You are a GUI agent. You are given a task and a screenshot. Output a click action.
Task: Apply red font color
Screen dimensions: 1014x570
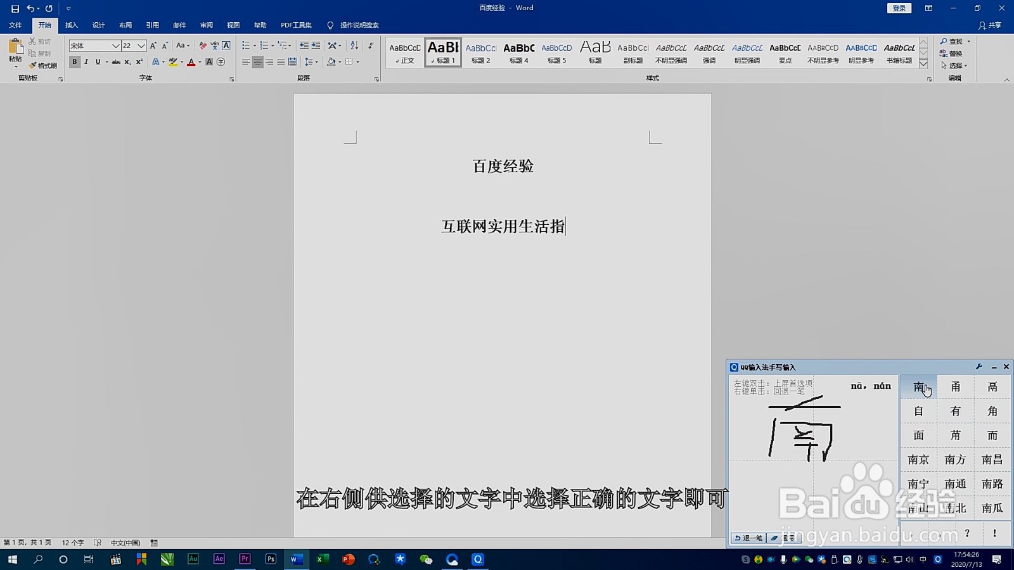191,62
